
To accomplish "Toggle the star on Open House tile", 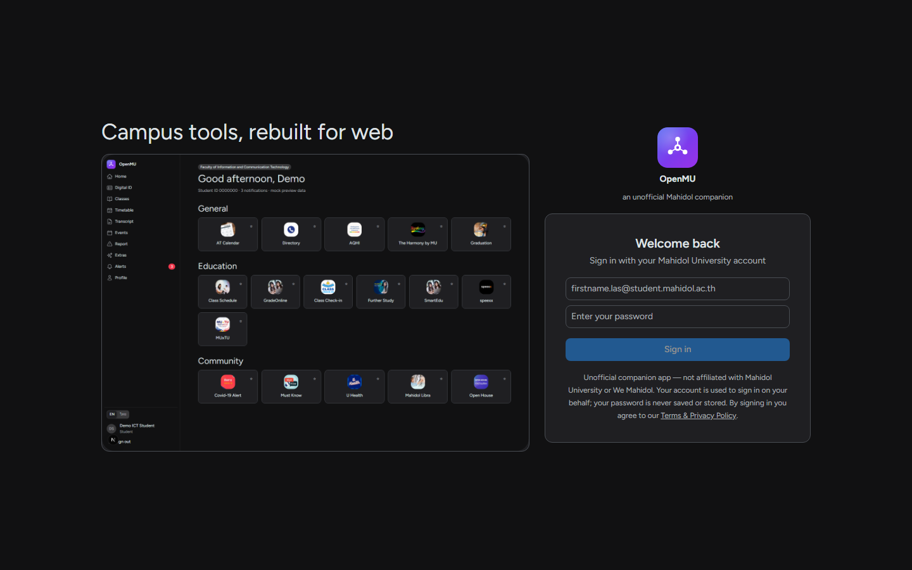I will tap(505, 379).
